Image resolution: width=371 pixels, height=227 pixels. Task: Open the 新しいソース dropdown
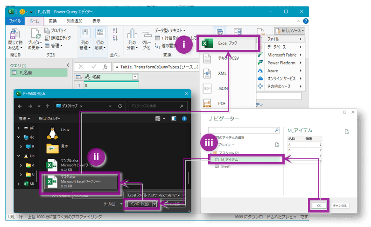click(289, 30)
